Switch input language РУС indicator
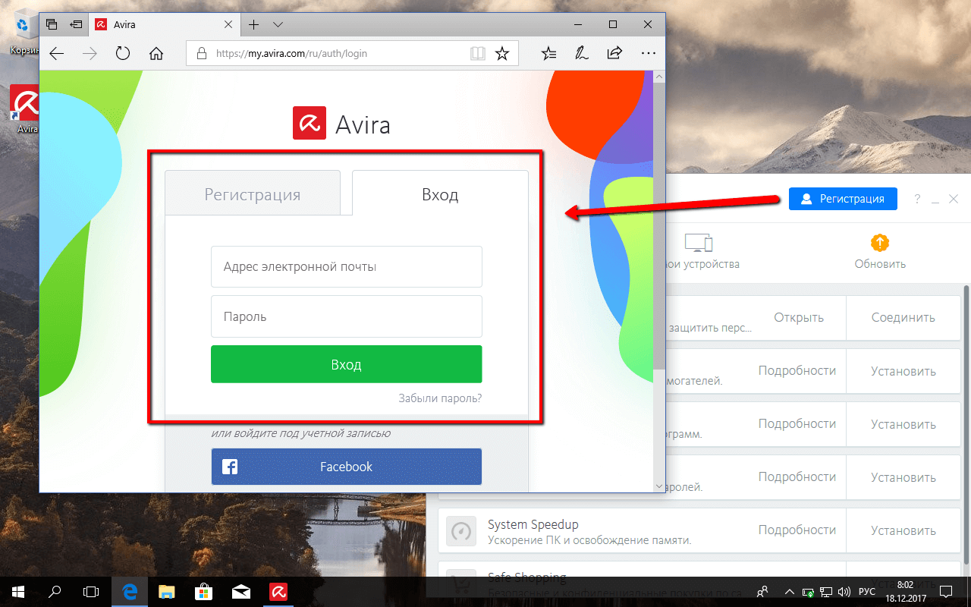 tap(867, 591)
